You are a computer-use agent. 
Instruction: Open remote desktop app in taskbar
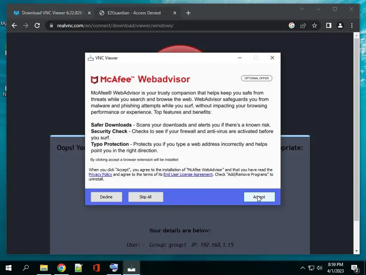(114, 267)
